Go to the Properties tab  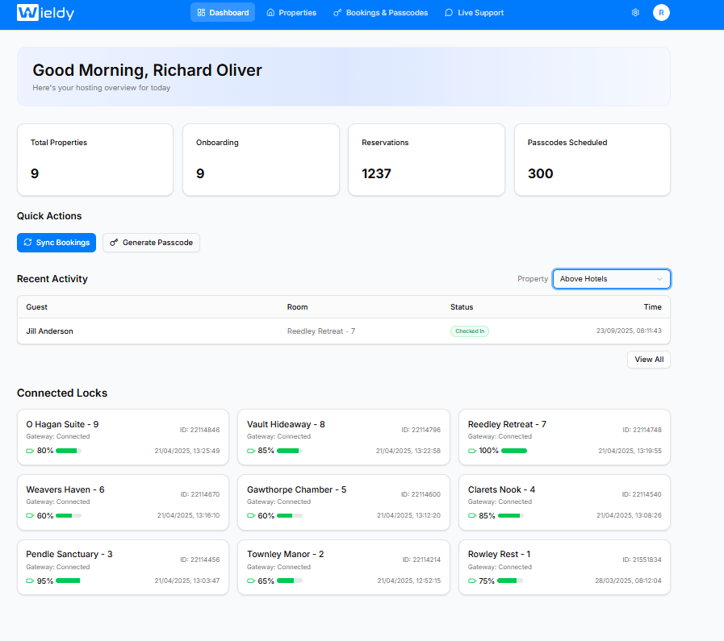pos(291,13)
